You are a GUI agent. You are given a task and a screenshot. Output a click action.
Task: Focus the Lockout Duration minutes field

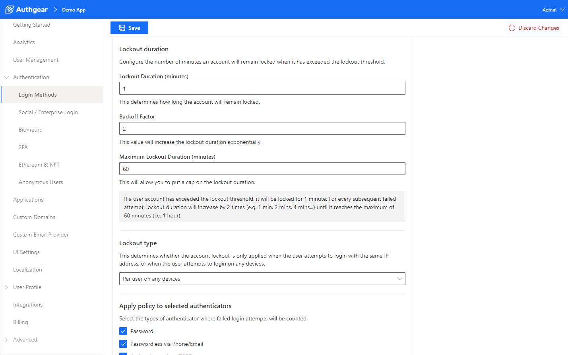[262, 88]
